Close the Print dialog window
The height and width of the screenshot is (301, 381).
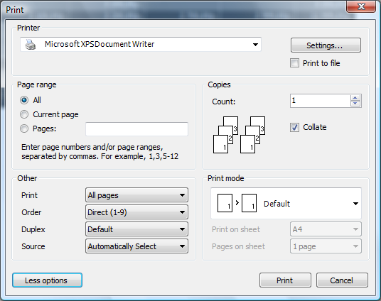click(361, 6)
